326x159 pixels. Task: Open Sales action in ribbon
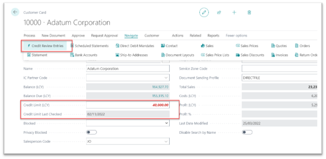(x=207, y=46)
